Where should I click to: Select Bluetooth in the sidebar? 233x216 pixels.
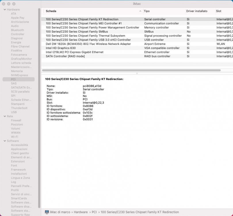click(17, 30)
